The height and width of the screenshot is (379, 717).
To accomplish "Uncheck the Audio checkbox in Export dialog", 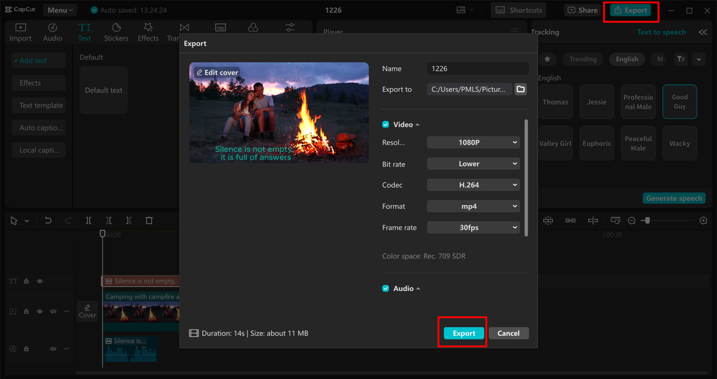I will click(385, 288).
